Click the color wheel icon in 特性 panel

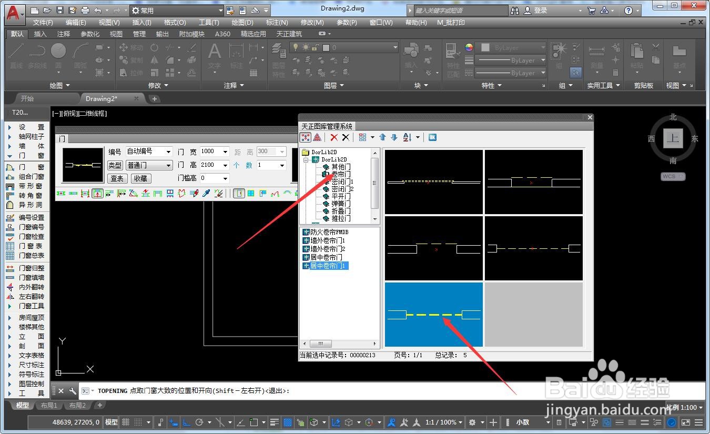pos(469,47)
